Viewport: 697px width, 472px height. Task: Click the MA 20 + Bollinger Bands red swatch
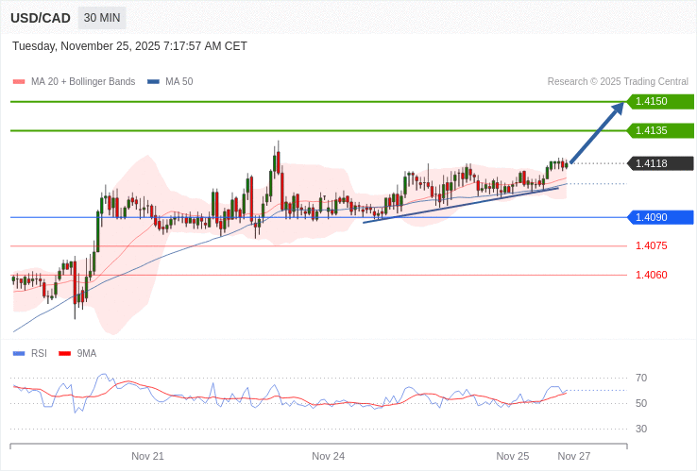(19, 82)
